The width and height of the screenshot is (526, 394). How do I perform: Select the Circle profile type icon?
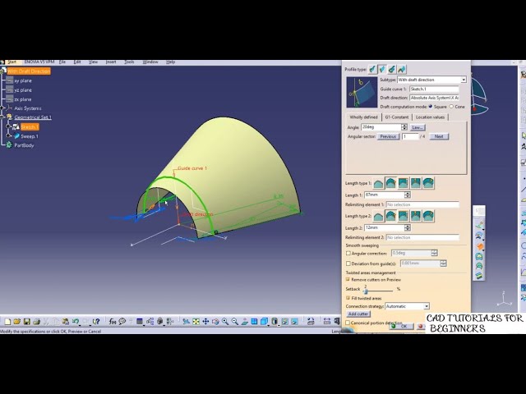392,69
